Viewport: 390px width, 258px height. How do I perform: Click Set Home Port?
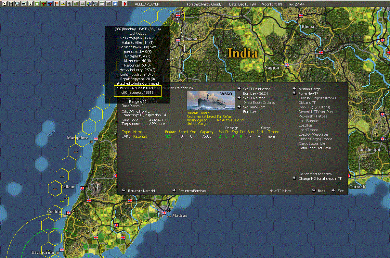click(254, 107)
